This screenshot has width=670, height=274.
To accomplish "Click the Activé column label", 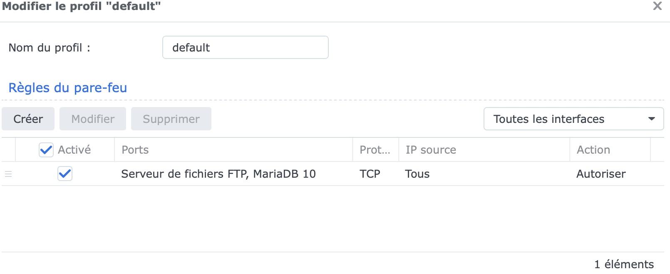I will pos(74,150).
